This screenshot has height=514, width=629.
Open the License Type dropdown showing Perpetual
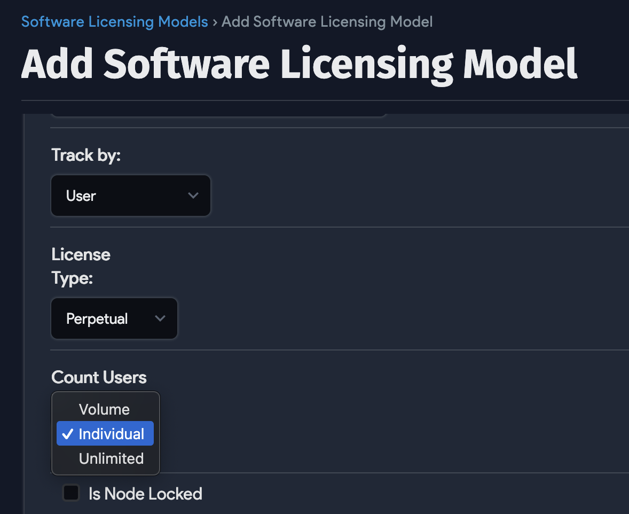(x=114, y=318)
